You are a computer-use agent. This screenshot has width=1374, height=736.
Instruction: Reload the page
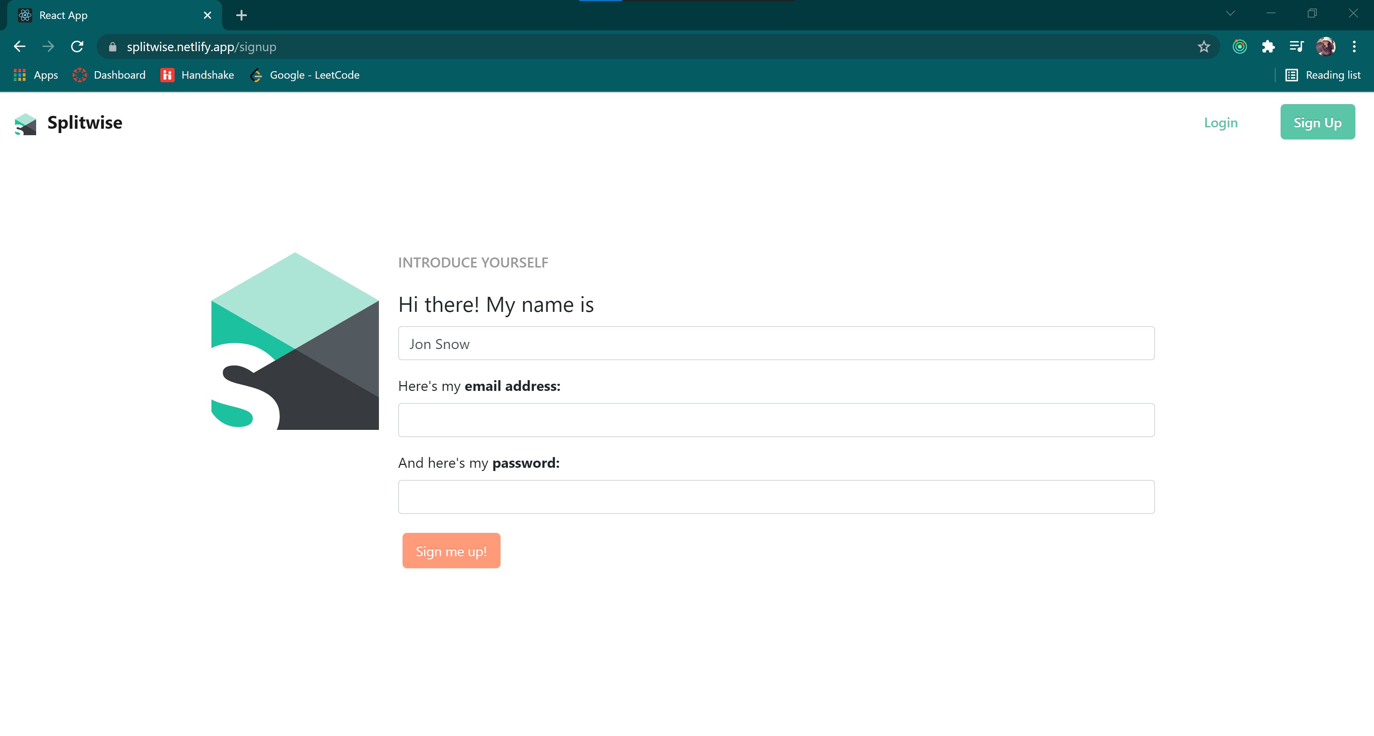click(x=77, y=47)
